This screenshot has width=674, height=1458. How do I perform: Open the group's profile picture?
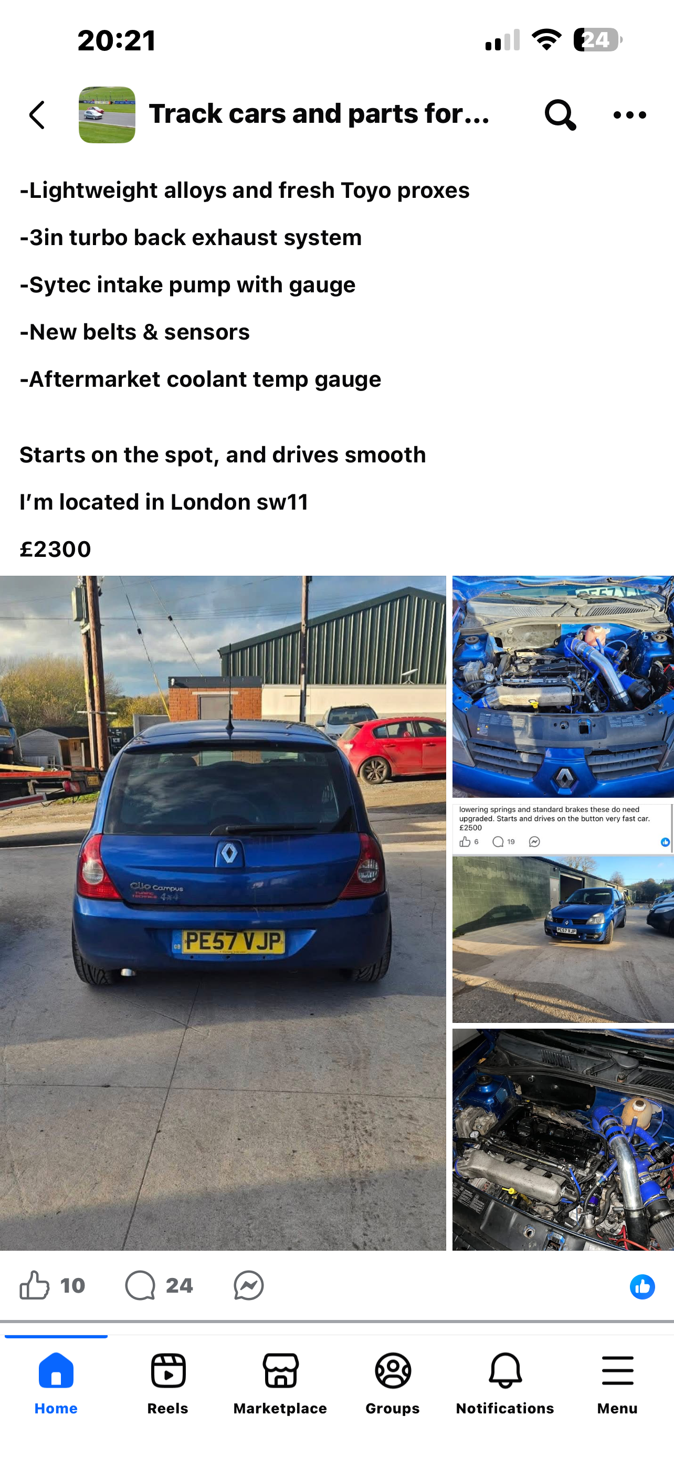pos(107,115)
